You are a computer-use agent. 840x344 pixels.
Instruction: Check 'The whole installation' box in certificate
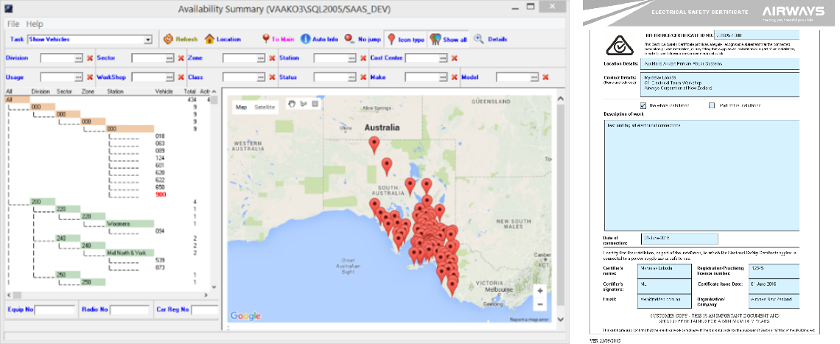(643, 105)
